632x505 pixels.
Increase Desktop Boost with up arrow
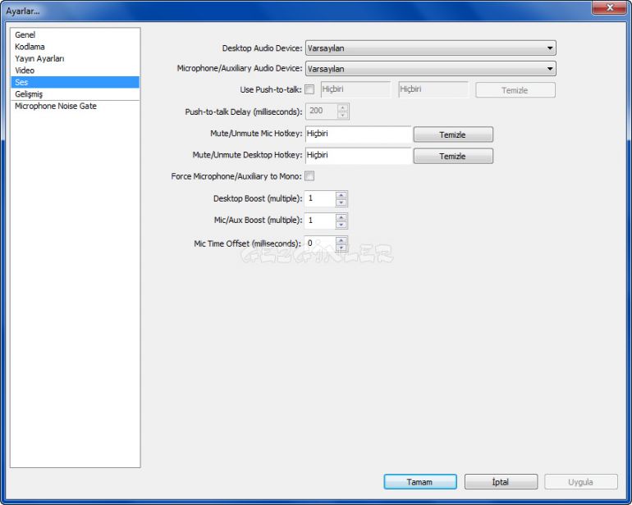[341, 195]
